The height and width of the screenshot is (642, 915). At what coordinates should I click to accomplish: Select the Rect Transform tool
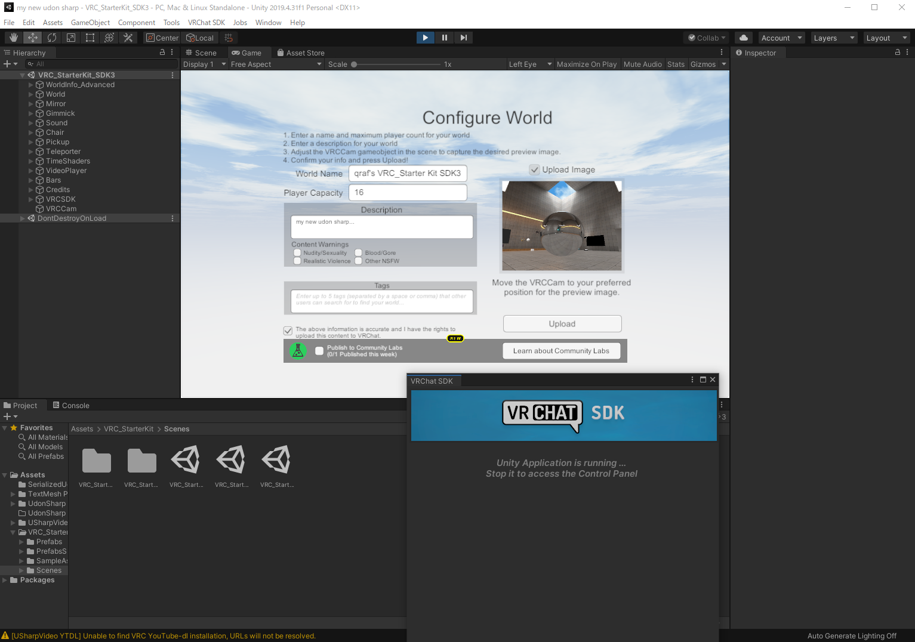90,38
